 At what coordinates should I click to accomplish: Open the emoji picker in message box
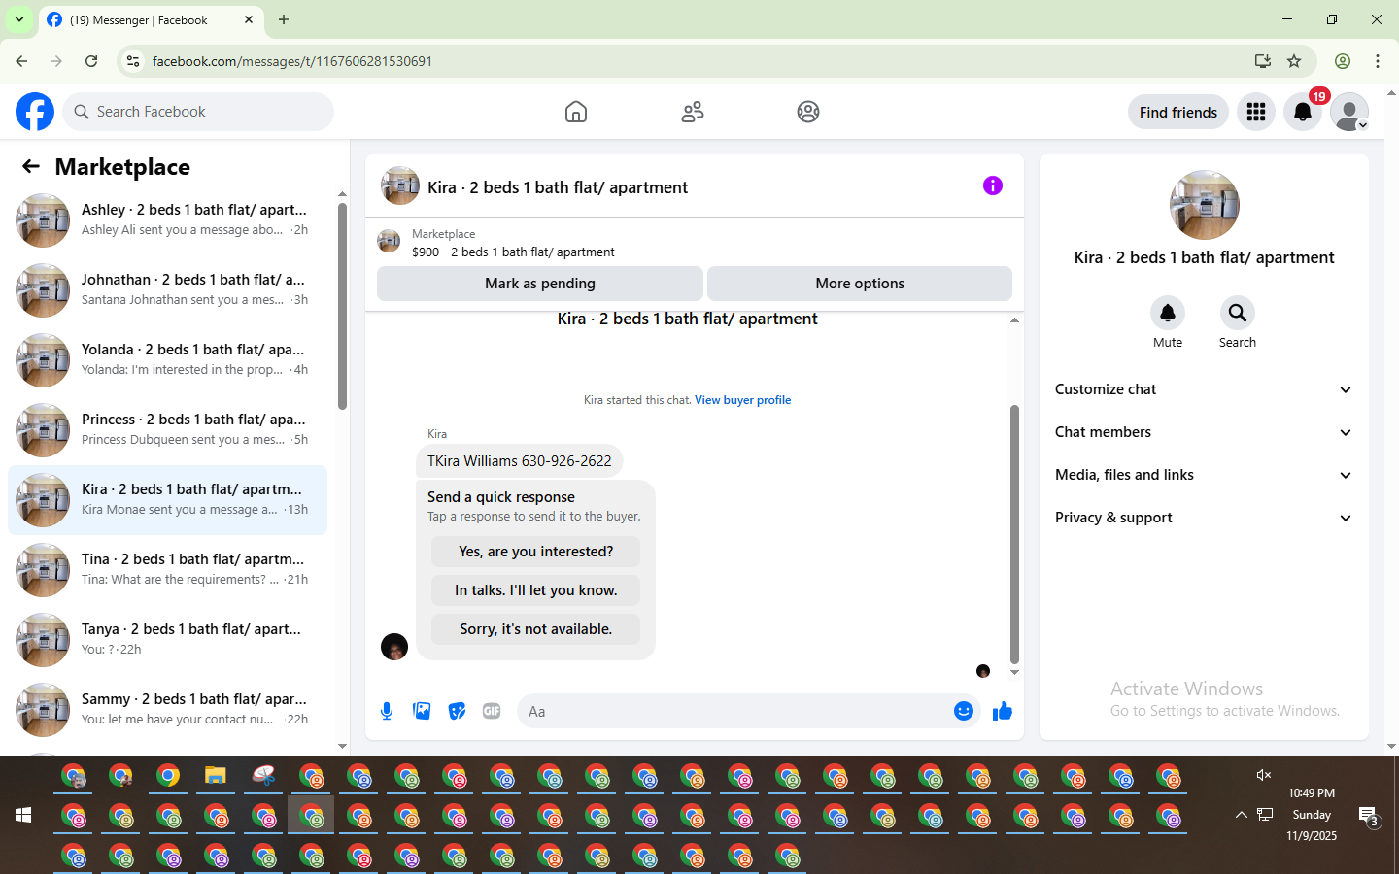964,711
